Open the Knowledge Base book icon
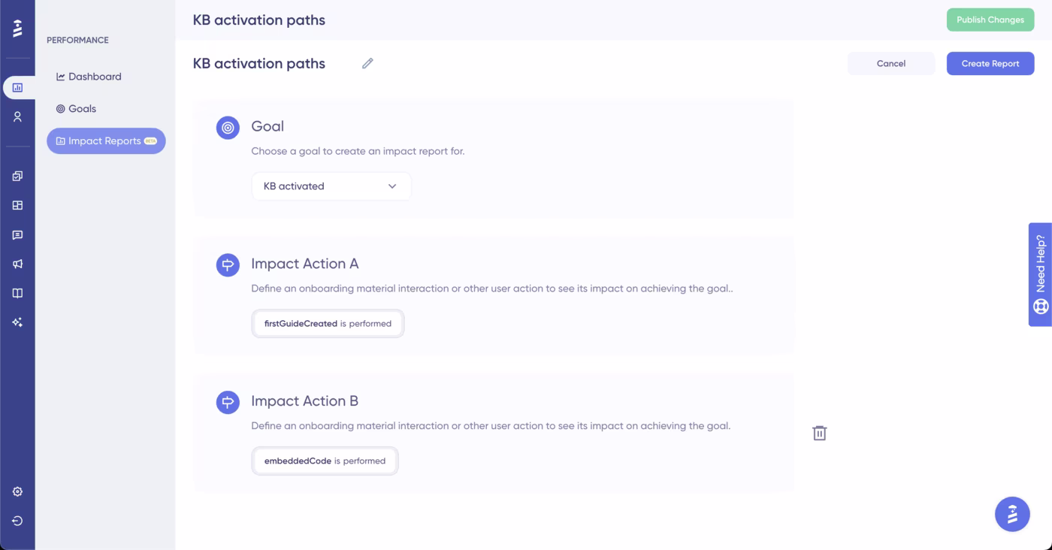1052x550 pixels. point(18,293)
